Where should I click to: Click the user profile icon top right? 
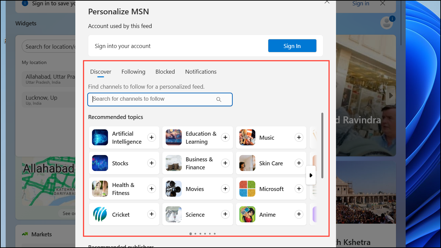coord(387,22)
